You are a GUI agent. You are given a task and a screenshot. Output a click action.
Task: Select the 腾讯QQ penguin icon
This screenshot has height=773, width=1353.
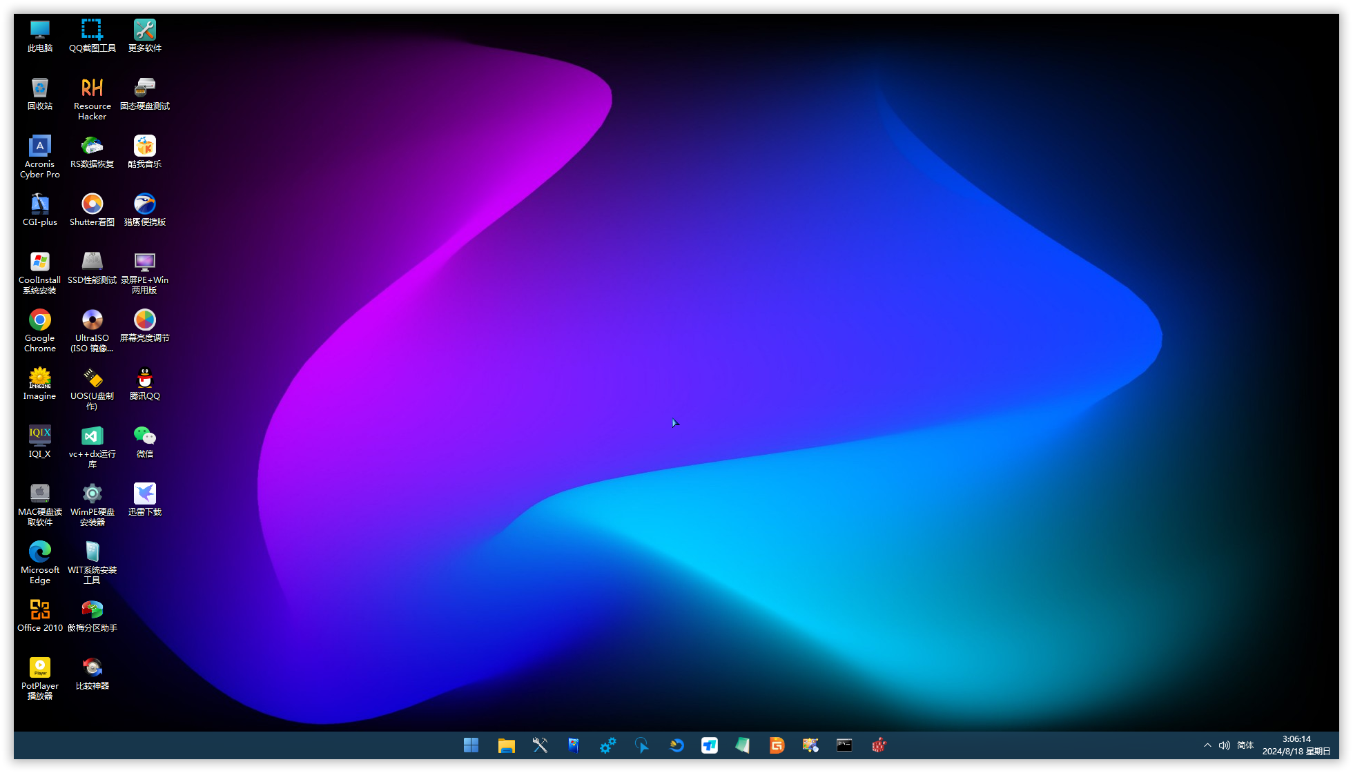coord(145,384)
